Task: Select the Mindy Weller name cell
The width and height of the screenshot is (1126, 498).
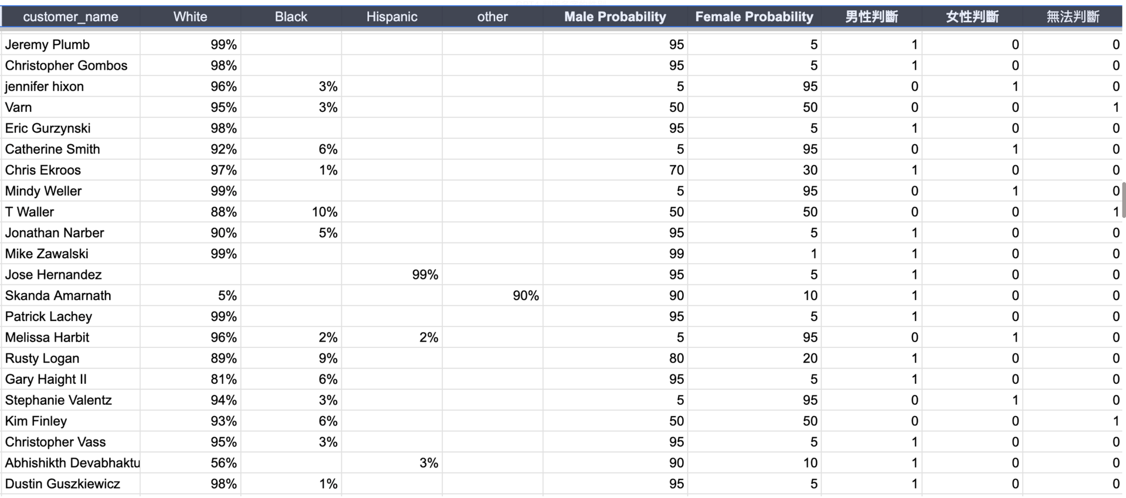Action: 43,191
